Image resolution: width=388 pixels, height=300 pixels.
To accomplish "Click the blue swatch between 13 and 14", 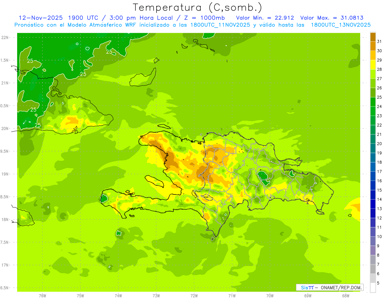I will coord(373,204).
